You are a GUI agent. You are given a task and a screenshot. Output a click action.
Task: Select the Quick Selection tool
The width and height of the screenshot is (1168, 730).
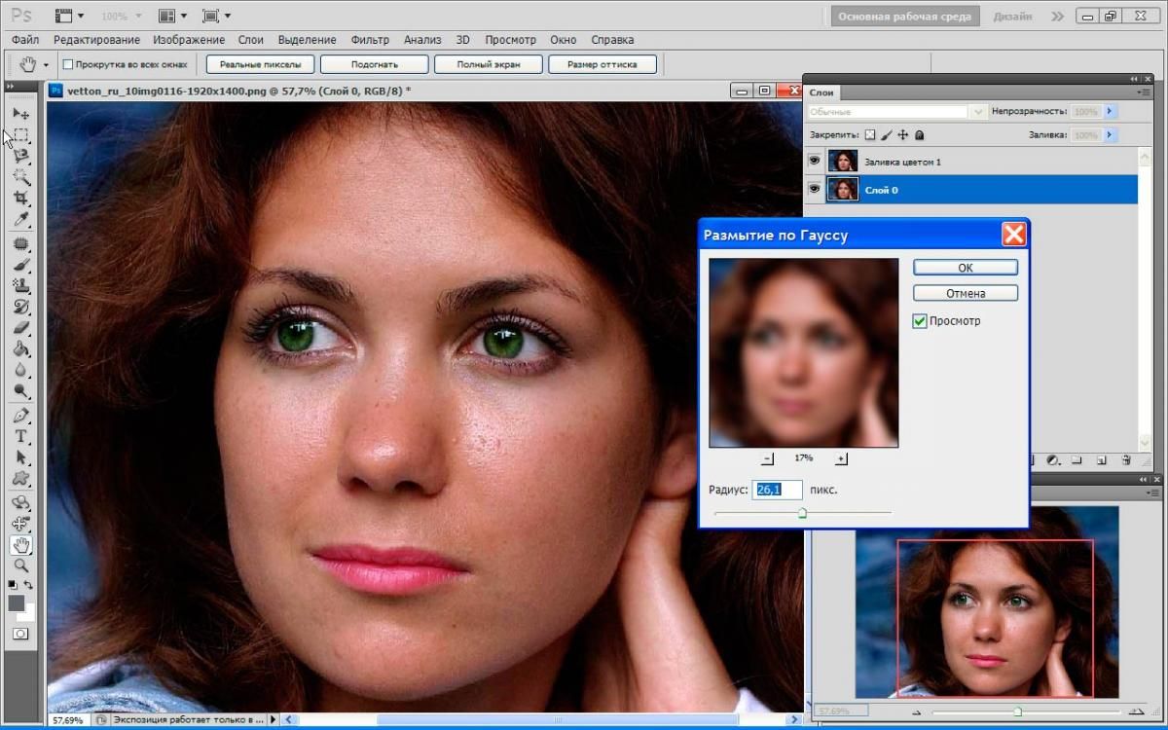[20, 176]
